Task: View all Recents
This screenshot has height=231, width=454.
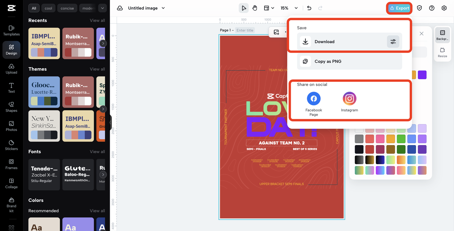Action: point(97,21)
